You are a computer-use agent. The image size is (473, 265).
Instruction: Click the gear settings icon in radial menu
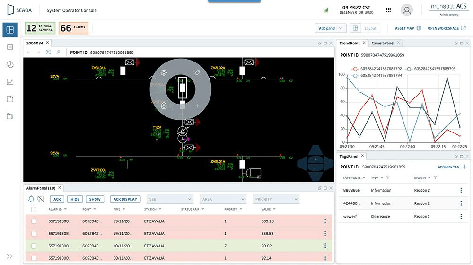[x=164, y=72]
